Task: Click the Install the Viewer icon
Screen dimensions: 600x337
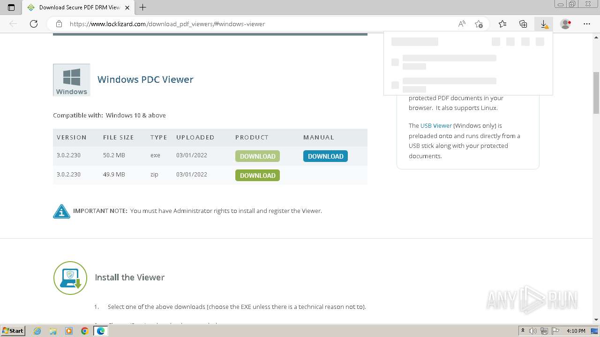Action: (70, 278)
